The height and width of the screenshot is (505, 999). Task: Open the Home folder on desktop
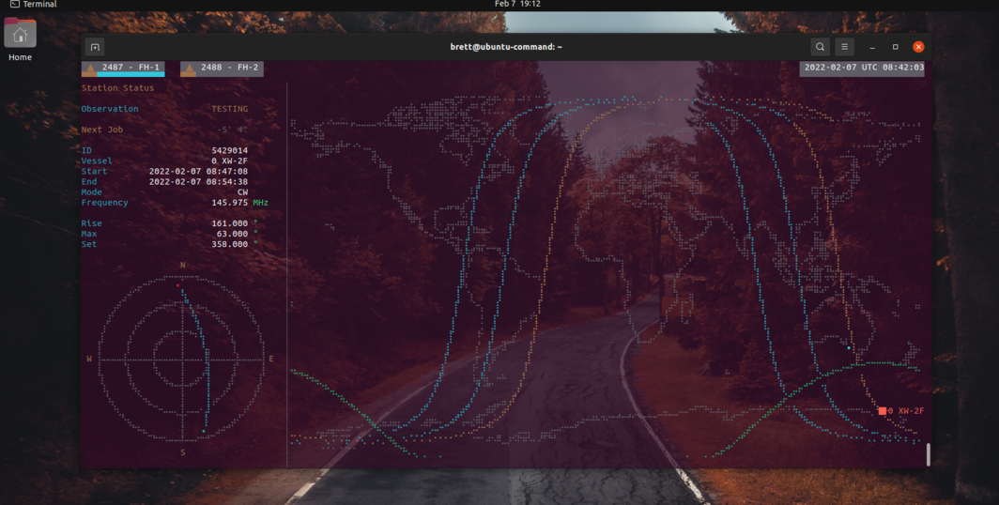(x=20, y=37)
